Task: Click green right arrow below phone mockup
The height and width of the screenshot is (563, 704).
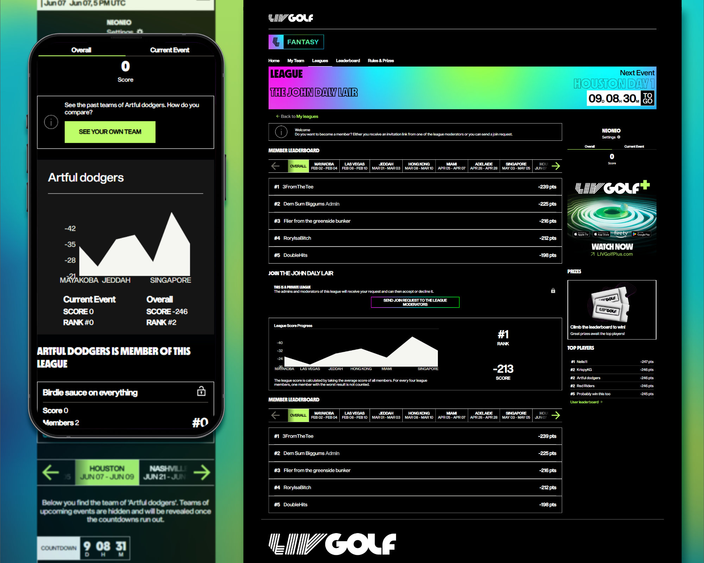Action: [x=202, y=472]
